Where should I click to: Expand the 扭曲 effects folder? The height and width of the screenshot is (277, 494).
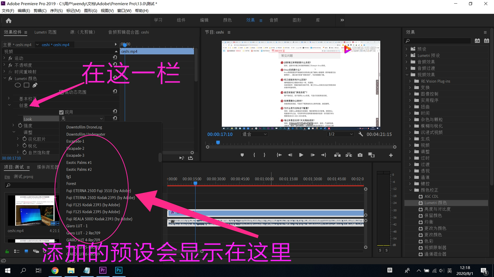(410, 107)
